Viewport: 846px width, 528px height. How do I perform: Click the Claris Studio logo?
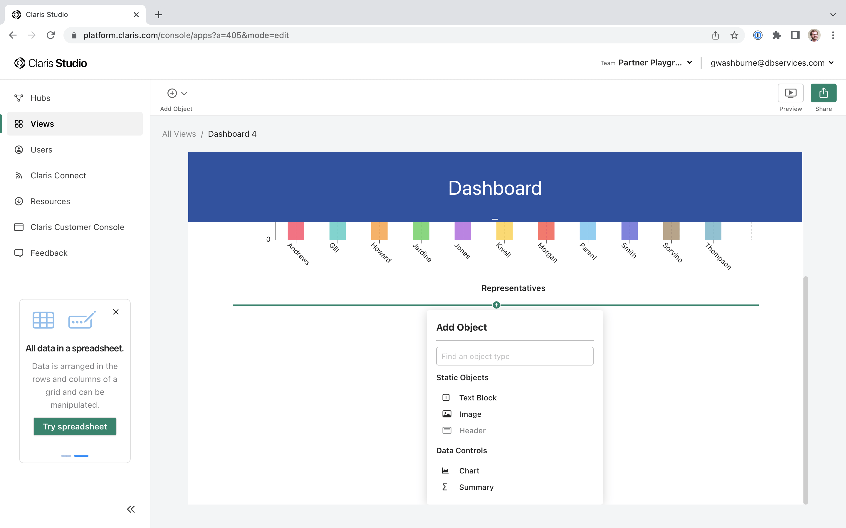point(51,63)
